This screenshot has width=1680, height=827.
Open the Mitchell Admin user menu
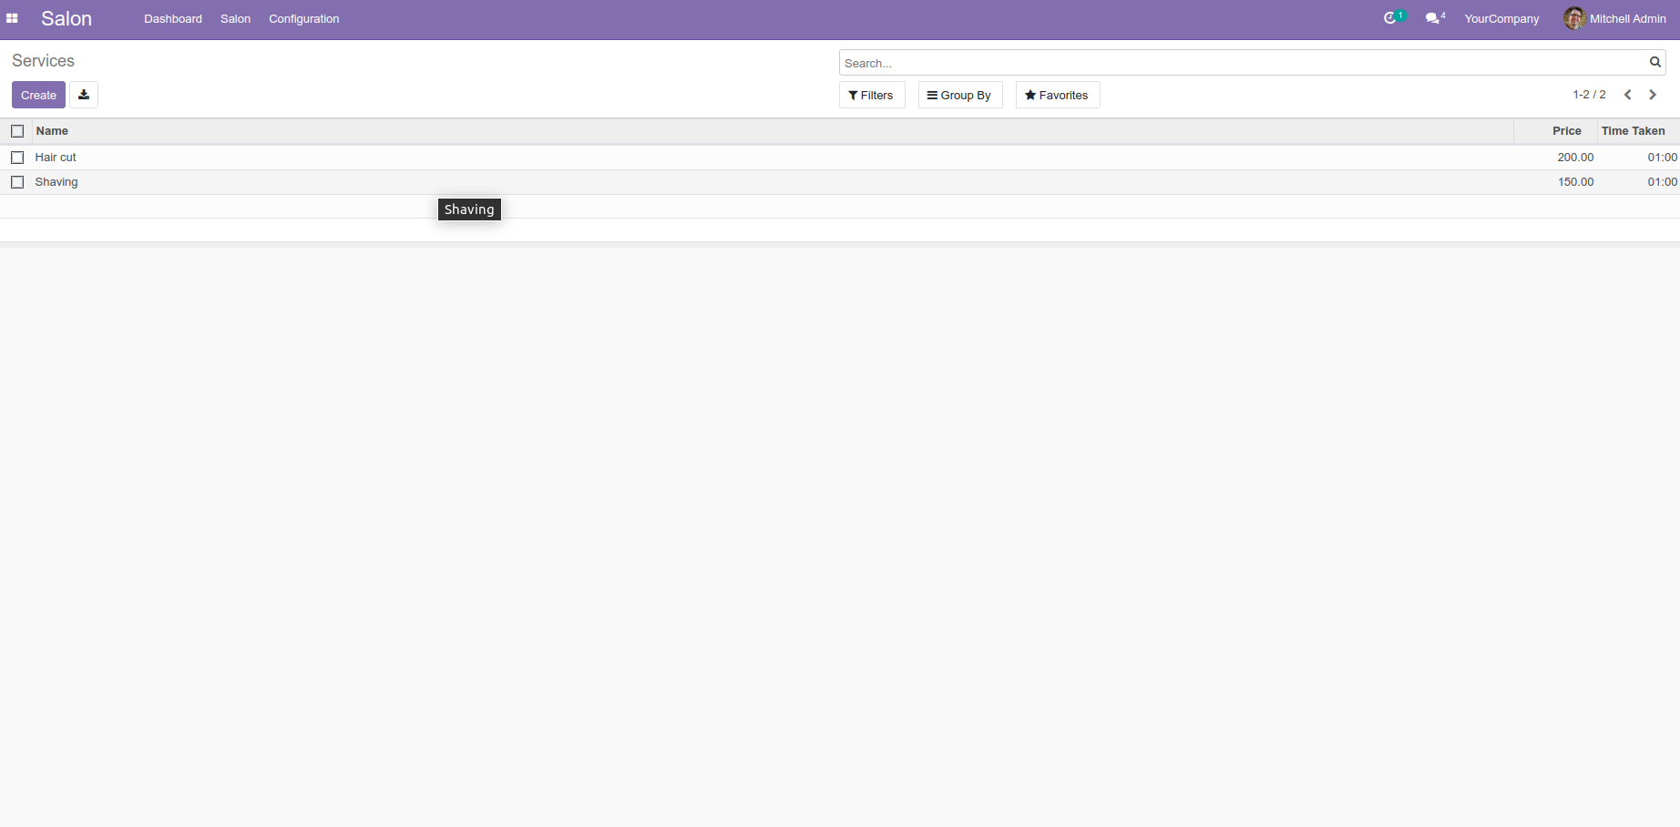pyautogui.click(x=1615, y=18)
